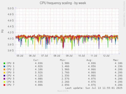Click the 'Munin 2.0.76' footer text
Screen dimensions: 126x94
pyautogui.click(x=63, y=91)
